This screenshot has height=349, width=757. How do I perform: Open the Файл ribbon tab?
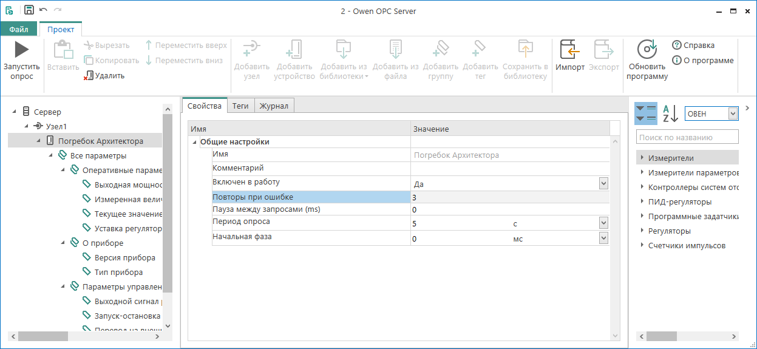pos(19,29)
